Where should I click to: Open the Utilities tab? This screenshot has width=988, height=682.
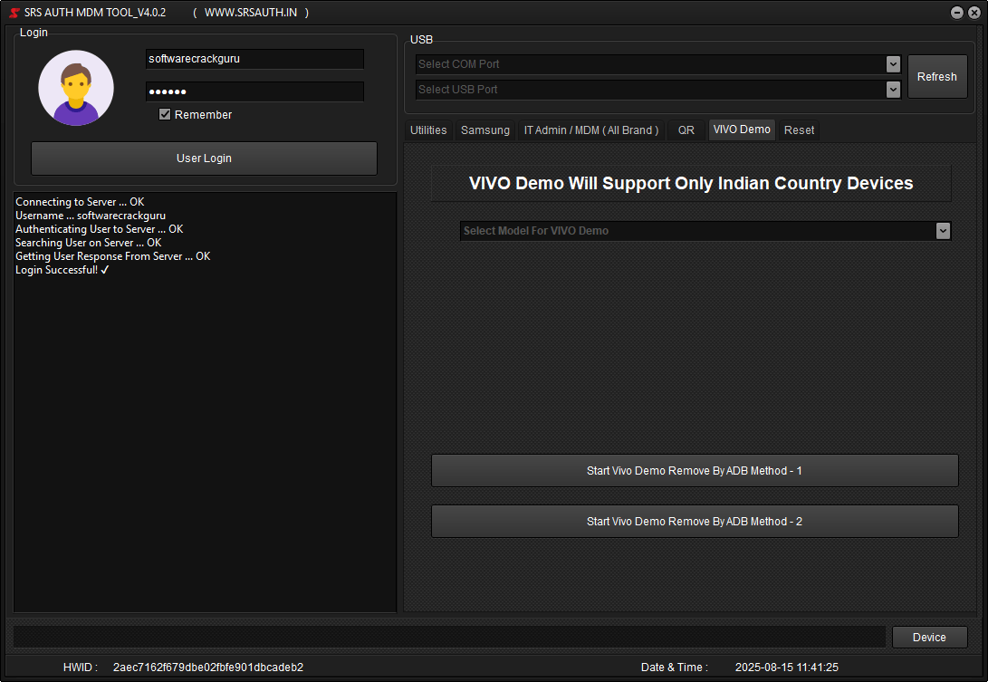427,130
